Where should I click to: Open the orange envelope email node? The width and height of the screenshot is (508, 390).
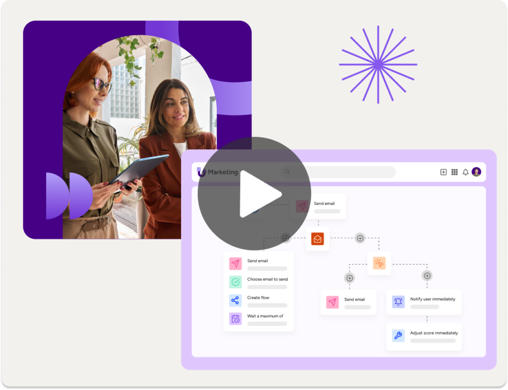pos(317,239)
